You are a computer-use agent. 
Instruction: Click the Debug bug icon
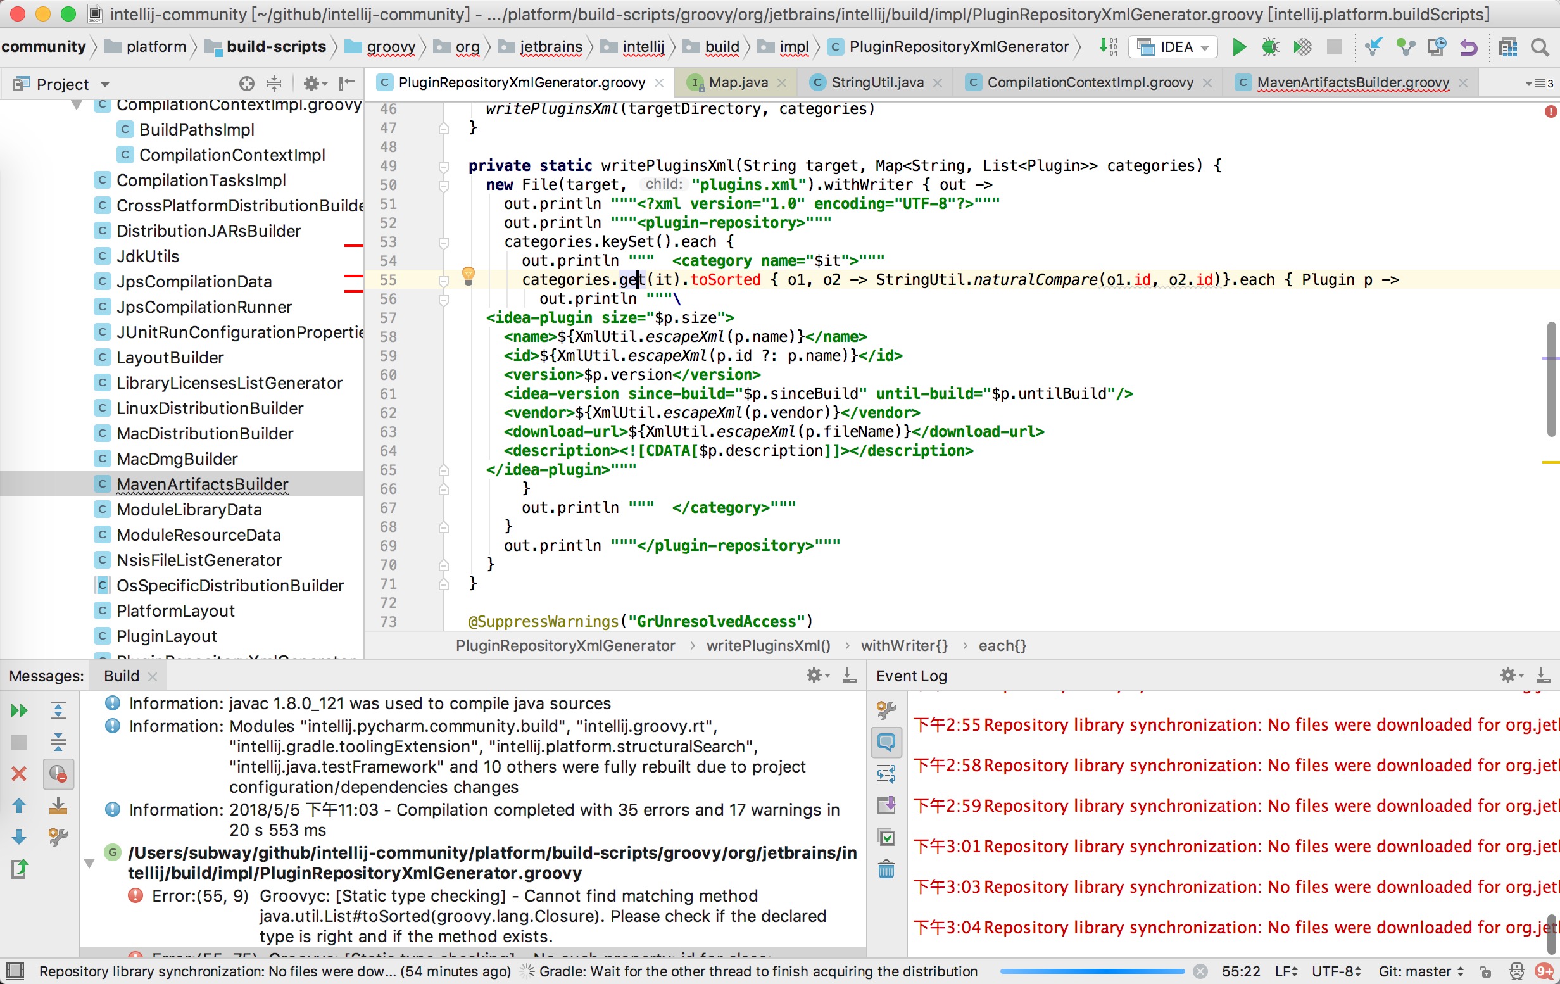coord(1271,47)
